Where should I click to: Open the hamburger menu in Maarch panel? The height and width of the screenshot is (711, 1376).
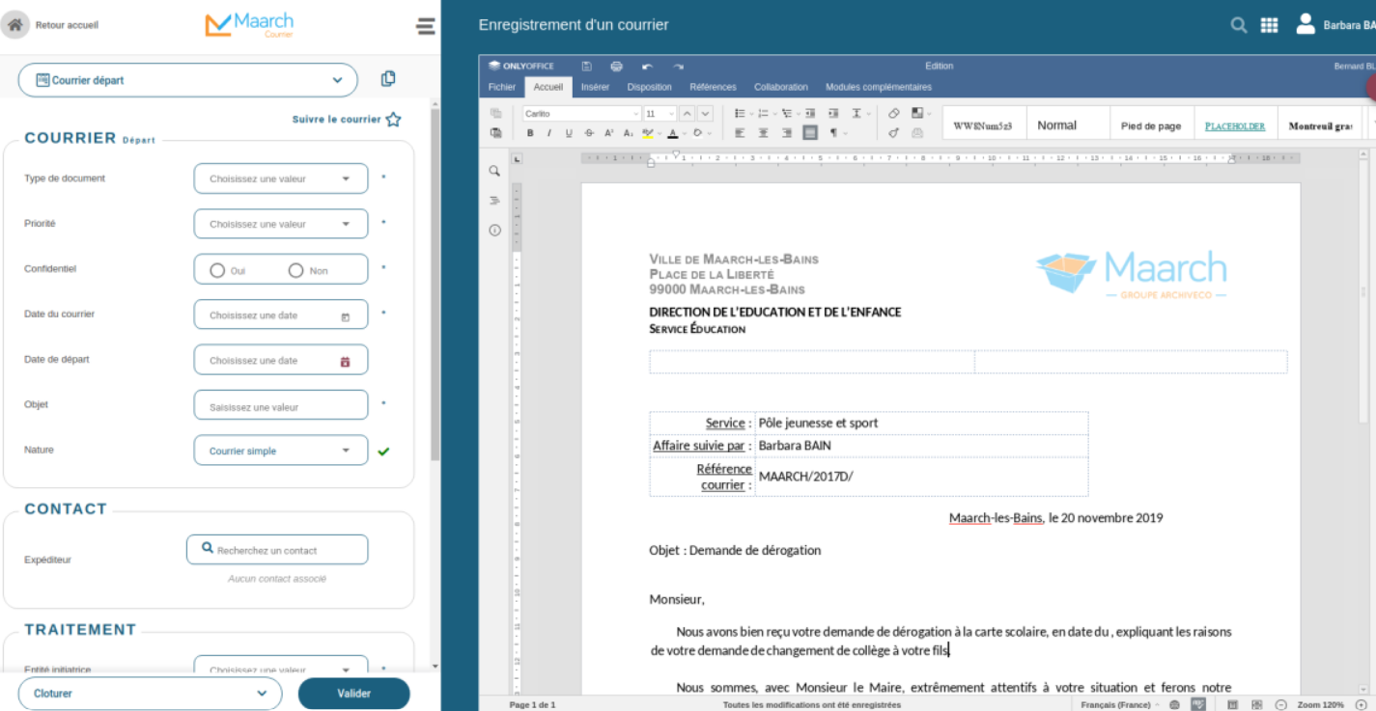point(425,26)
